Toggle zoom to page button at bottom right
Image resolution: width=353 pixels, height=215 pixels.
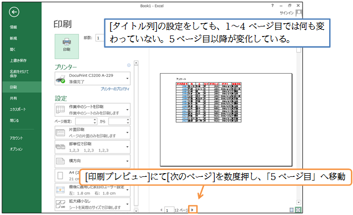click(x=298, y=210)
